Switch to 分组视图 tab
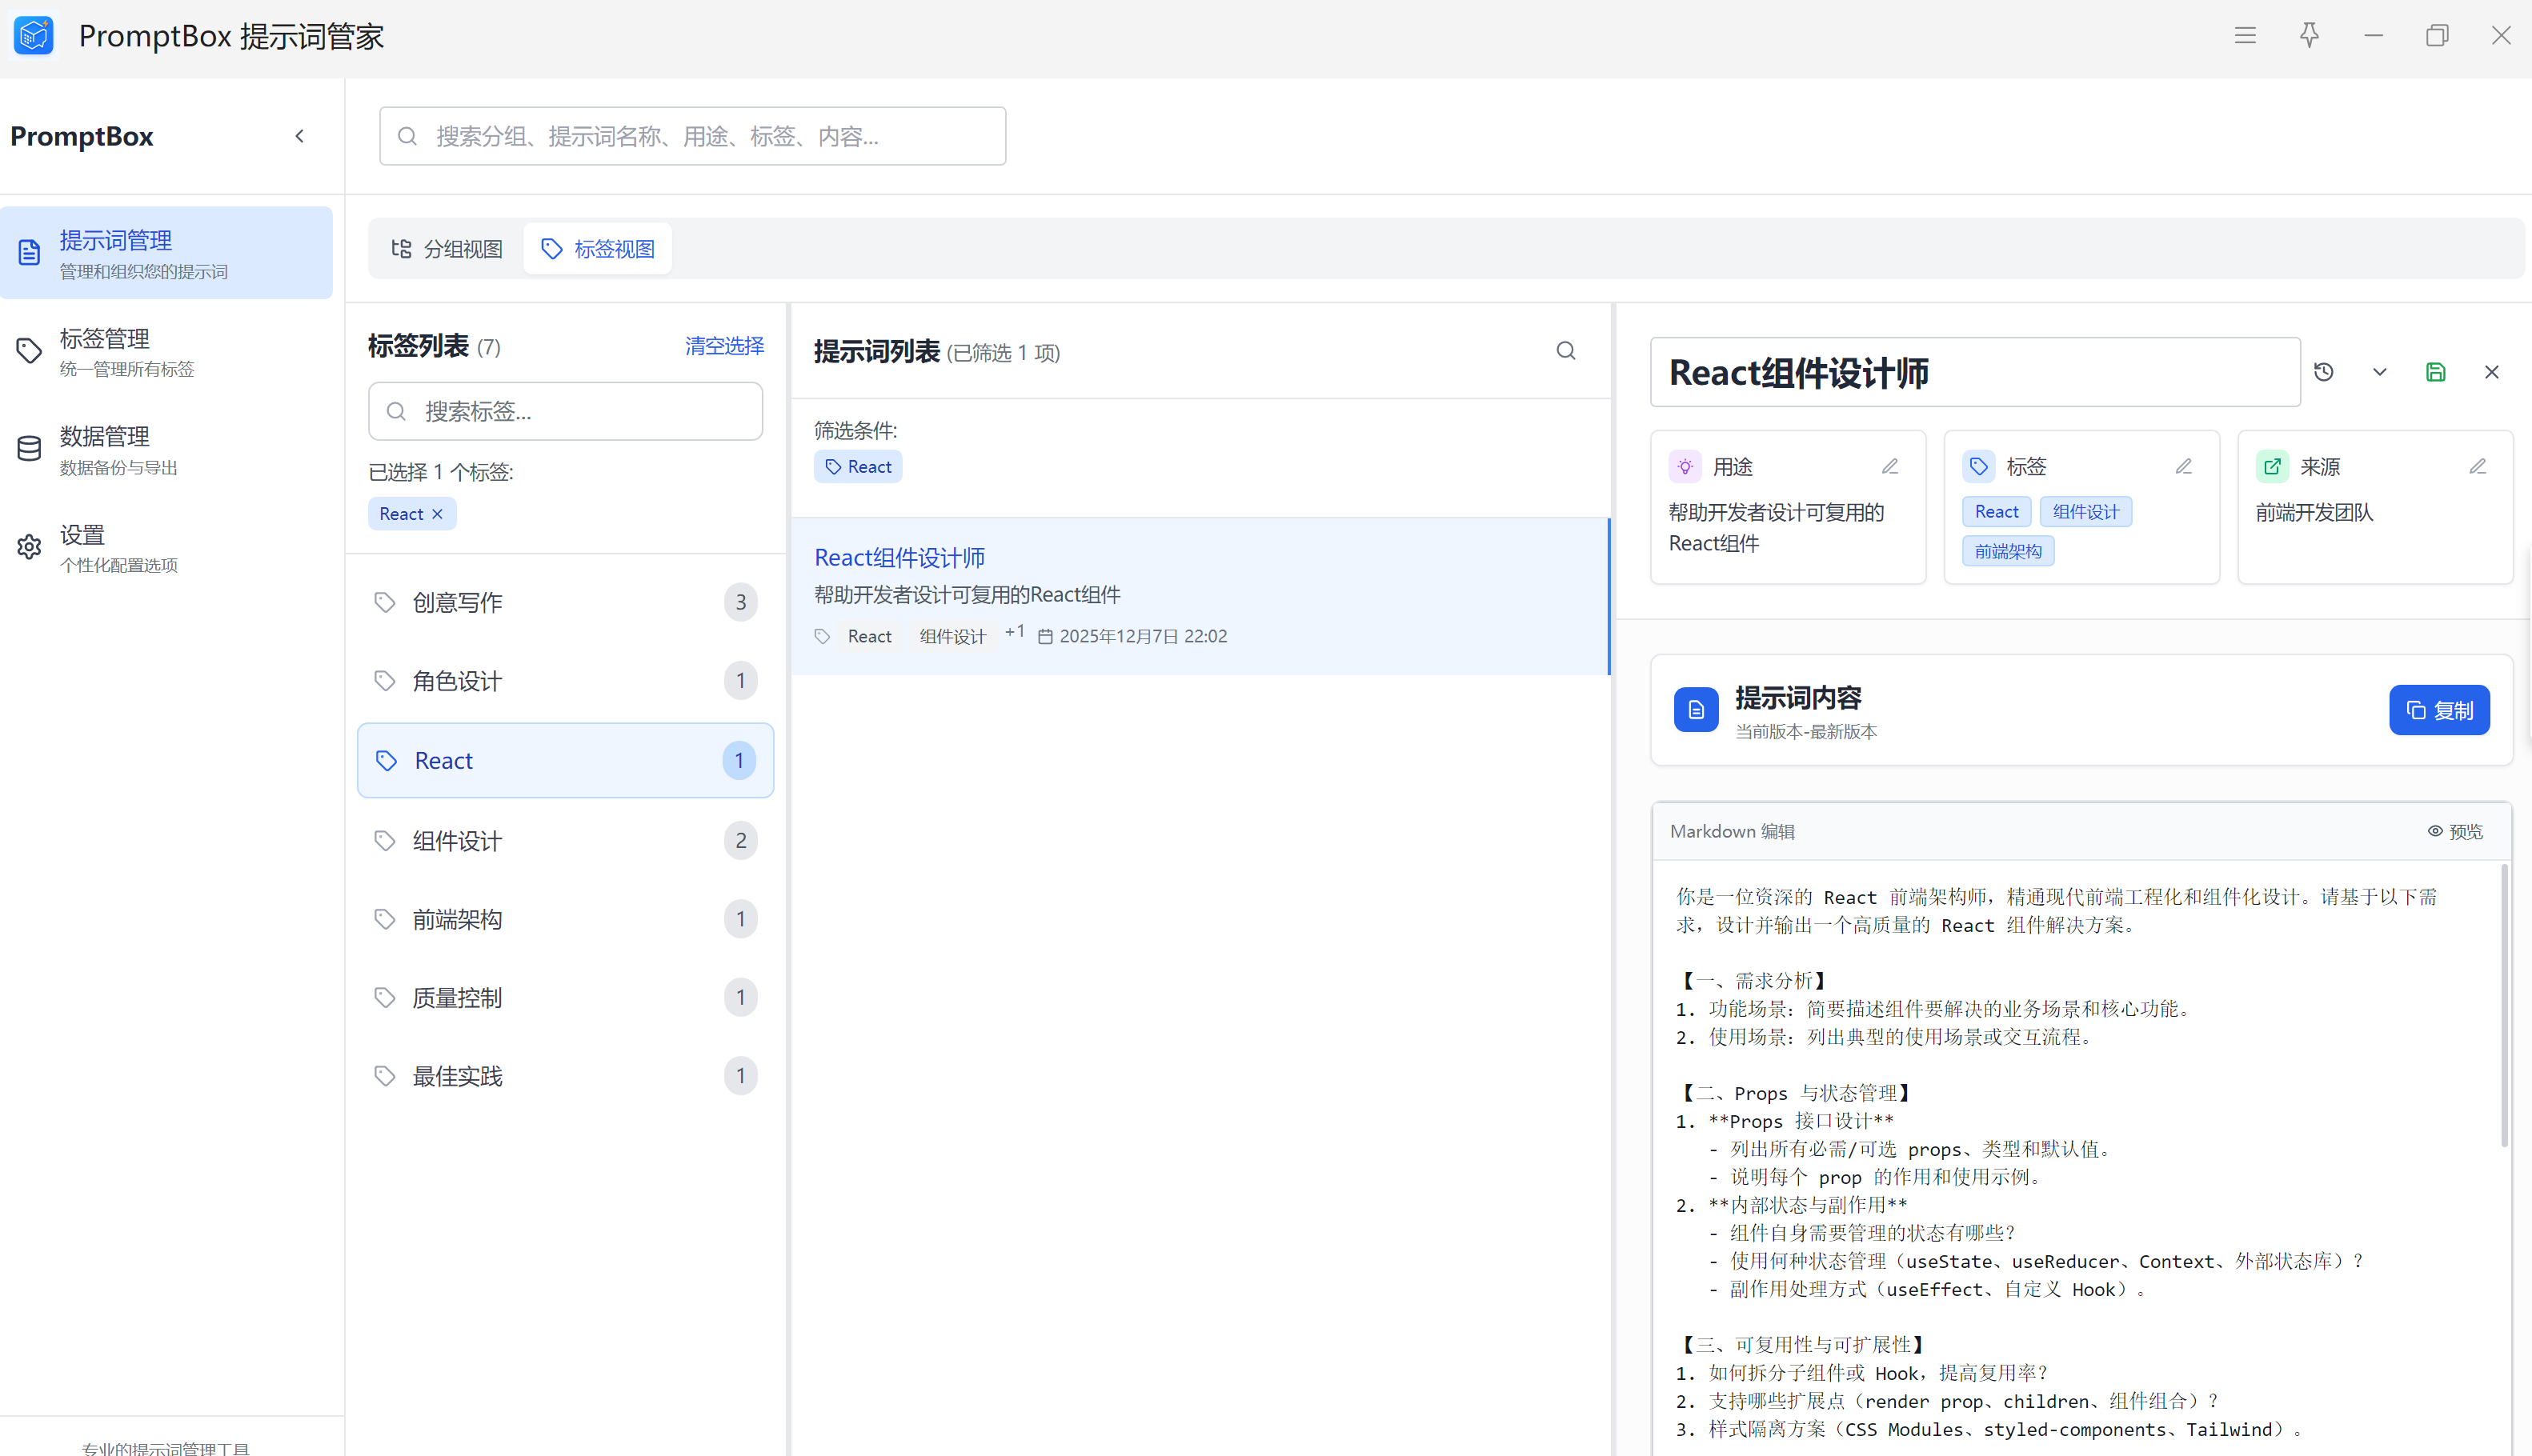 click(x=447, y=249)
